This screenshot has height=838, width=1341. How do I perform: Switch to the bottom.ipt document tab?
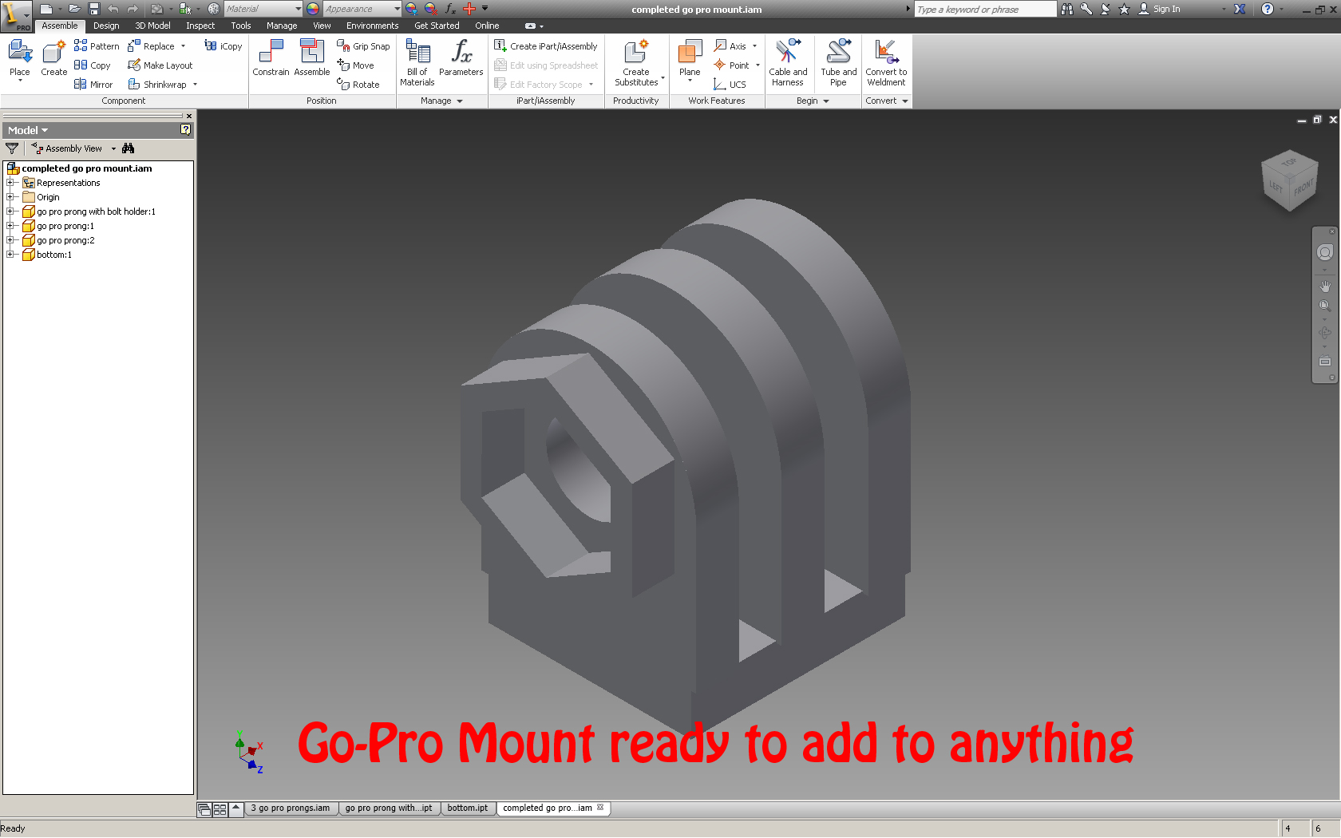pos(468,808)
